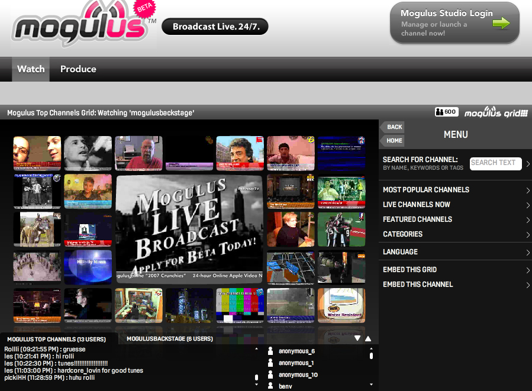
Task: Click the up triangle in the chat bar
Action: tap(368, 339)
